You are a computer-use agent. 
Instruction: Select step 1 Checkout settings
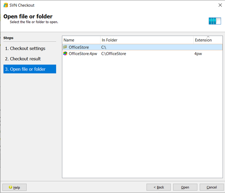30,49
